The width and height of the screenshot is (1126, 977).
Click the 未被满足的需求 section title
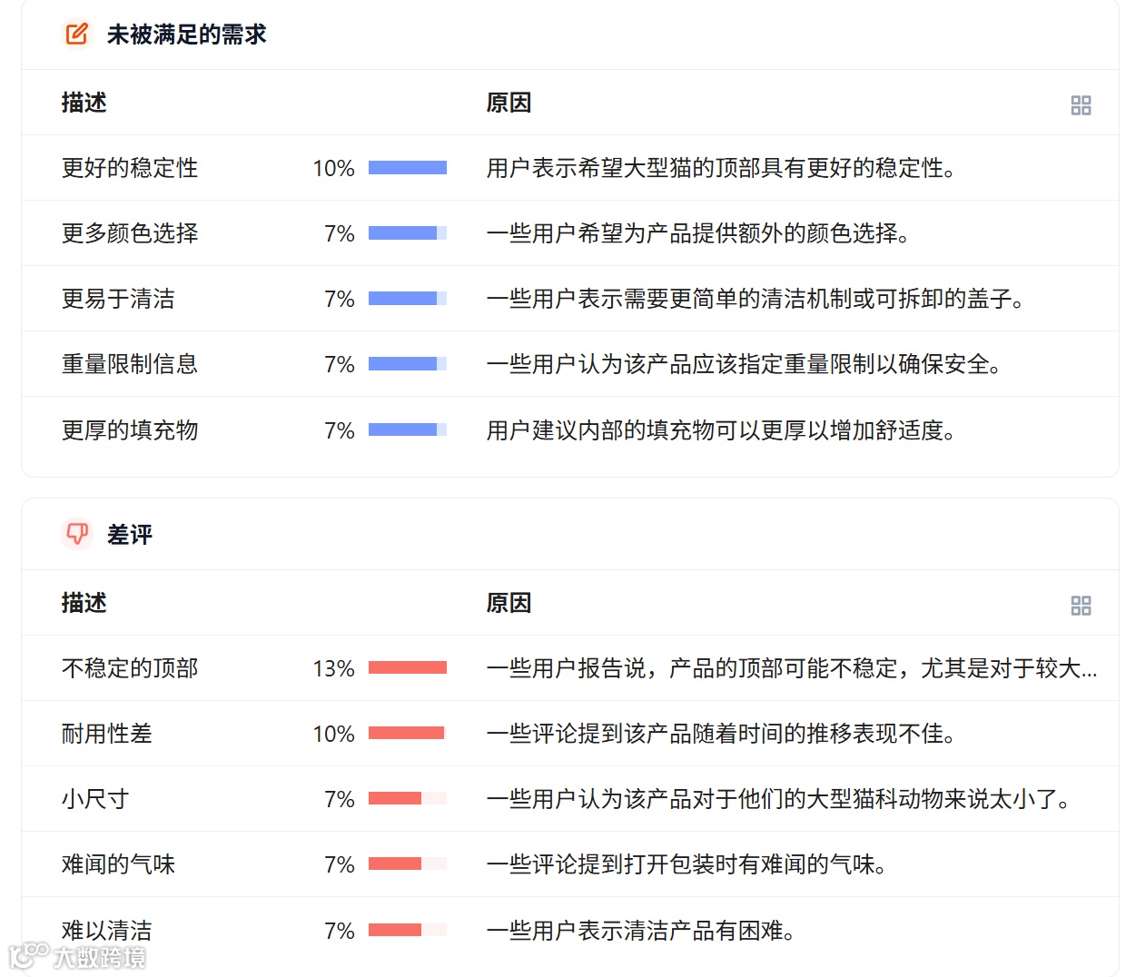pyautogui.click(x=186, y=35)
